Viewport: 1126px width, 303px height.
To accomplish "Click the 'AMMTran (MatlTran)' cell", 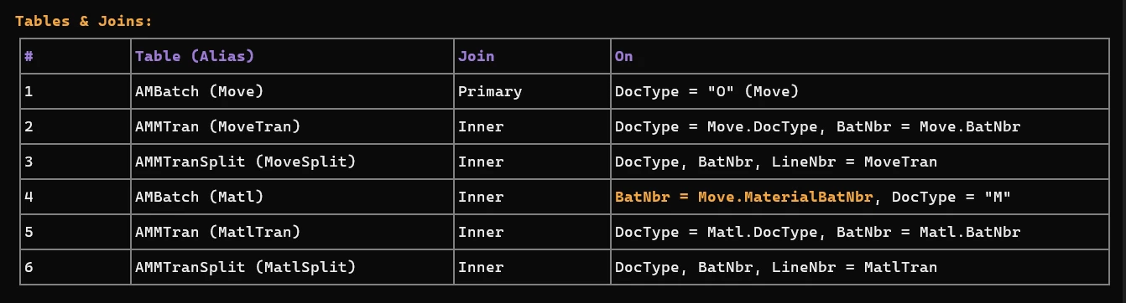I will click(x=292, y=232).
